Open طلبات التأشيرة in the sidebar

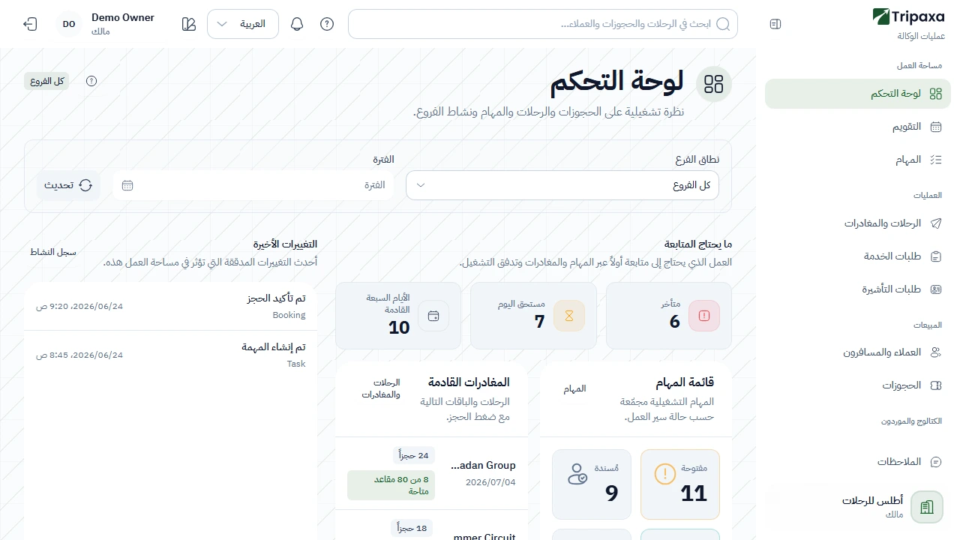[858, 289]
